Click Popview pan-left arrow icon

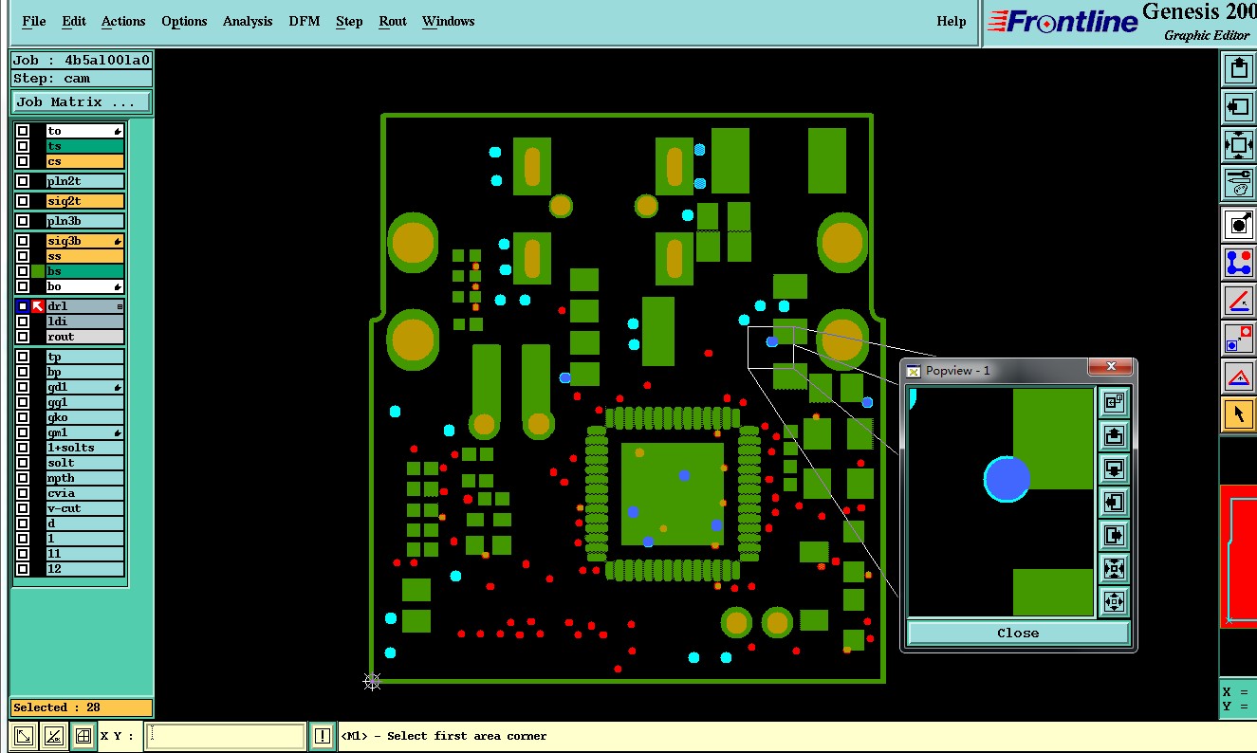tap(1114, 503)
